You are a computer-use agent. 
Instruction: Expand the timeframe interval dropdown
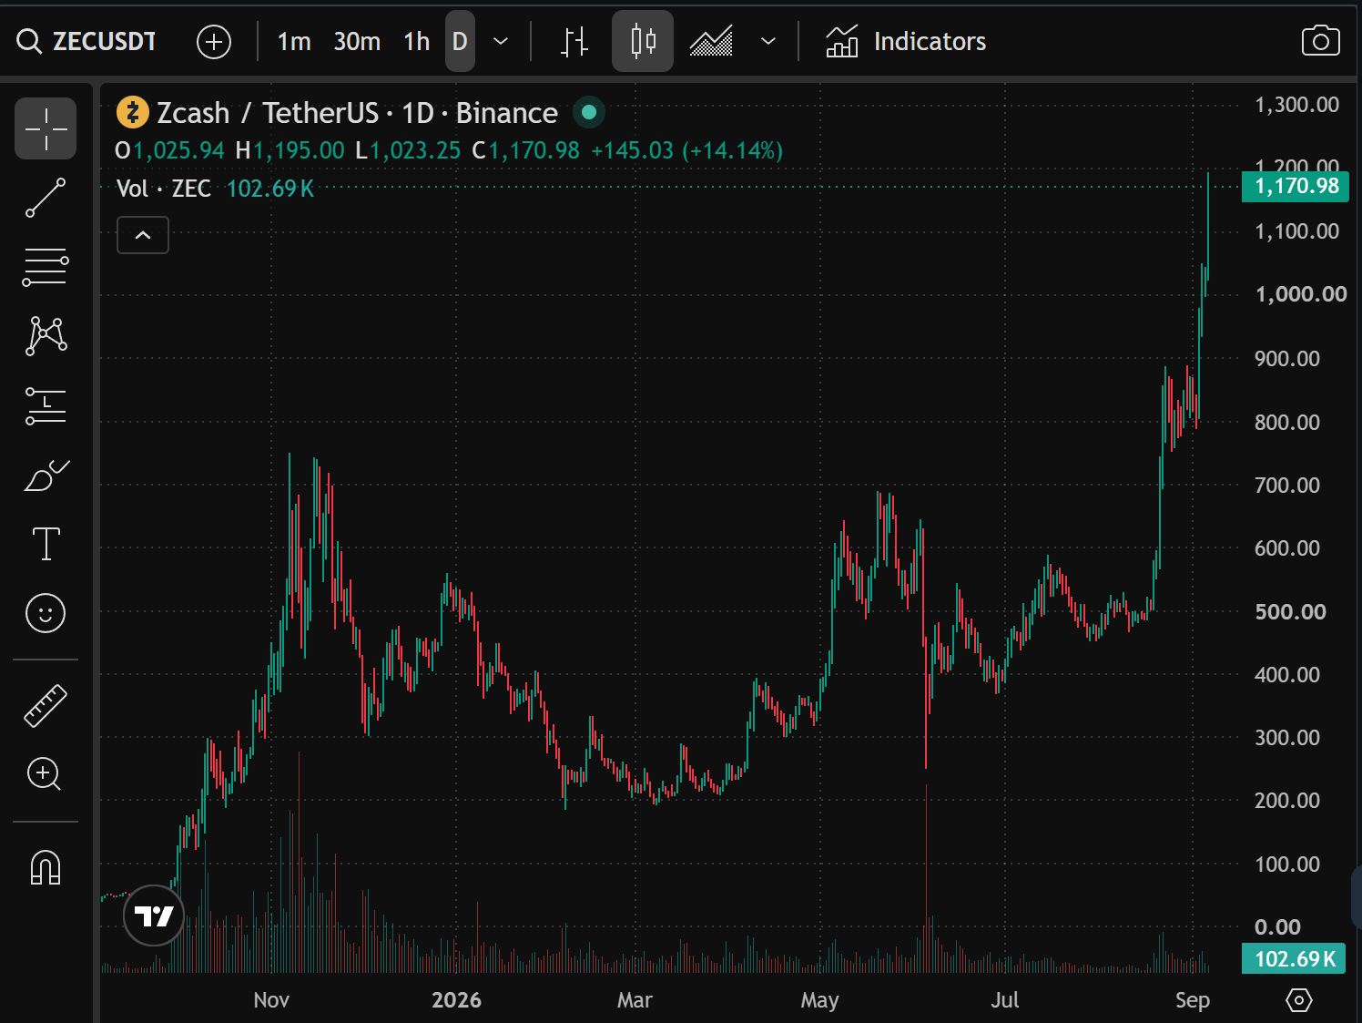[500, 42]
